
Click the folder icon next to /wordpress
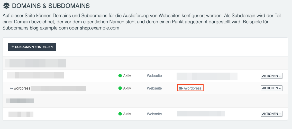pyautogui.click(x=181, y=88)
